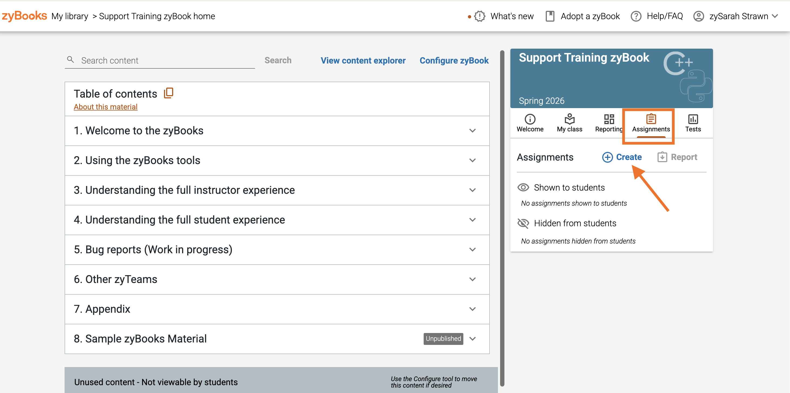Screen dimensions: 790x393
Task: Open the Configure zyBook link
Action: (x=454, y=61)
